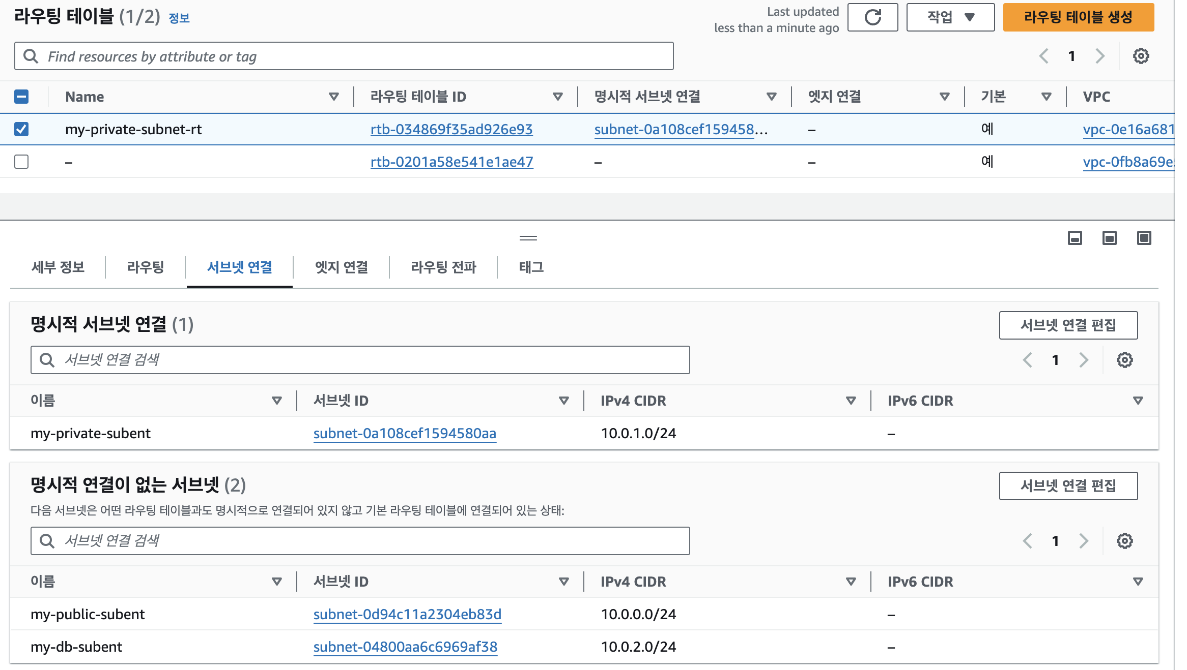
Task: Sort by the 라우팅 테이블 ID column arrow
Action: point(557,97)
